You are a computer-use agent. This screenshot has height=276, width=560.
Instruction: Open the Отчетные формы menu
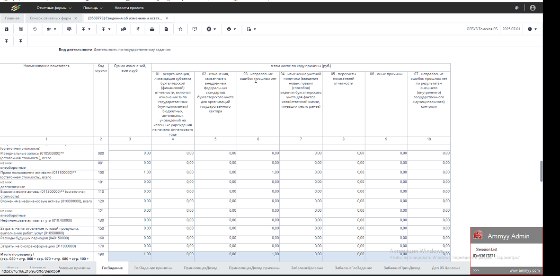click(54, 8)
